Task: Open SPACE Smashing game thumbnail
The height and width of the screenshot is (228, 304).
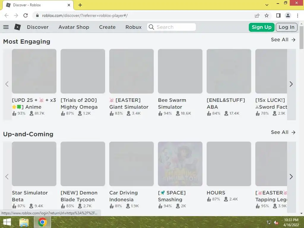Action: point(180,164)
